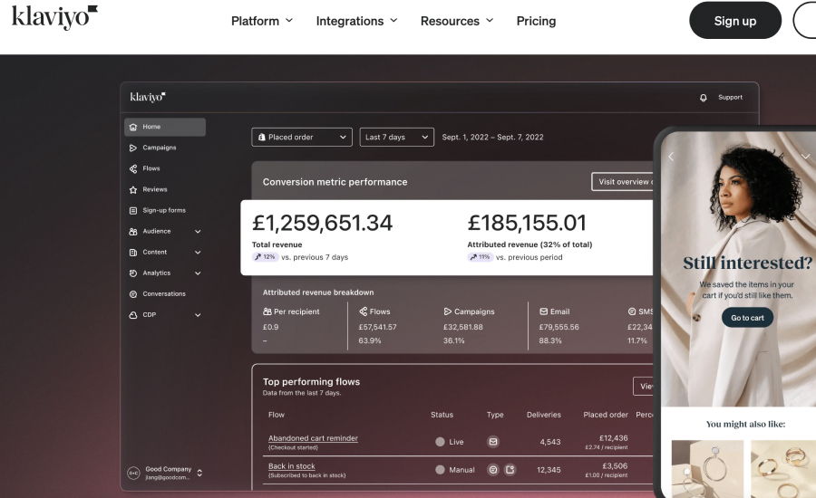Screen dimensions: 816x498
Task: Click the notification bell icon
Action: pyautogui.click(x=703, y=97)
